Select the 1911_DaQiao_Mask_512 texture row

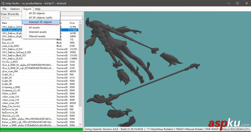(15, 55)
